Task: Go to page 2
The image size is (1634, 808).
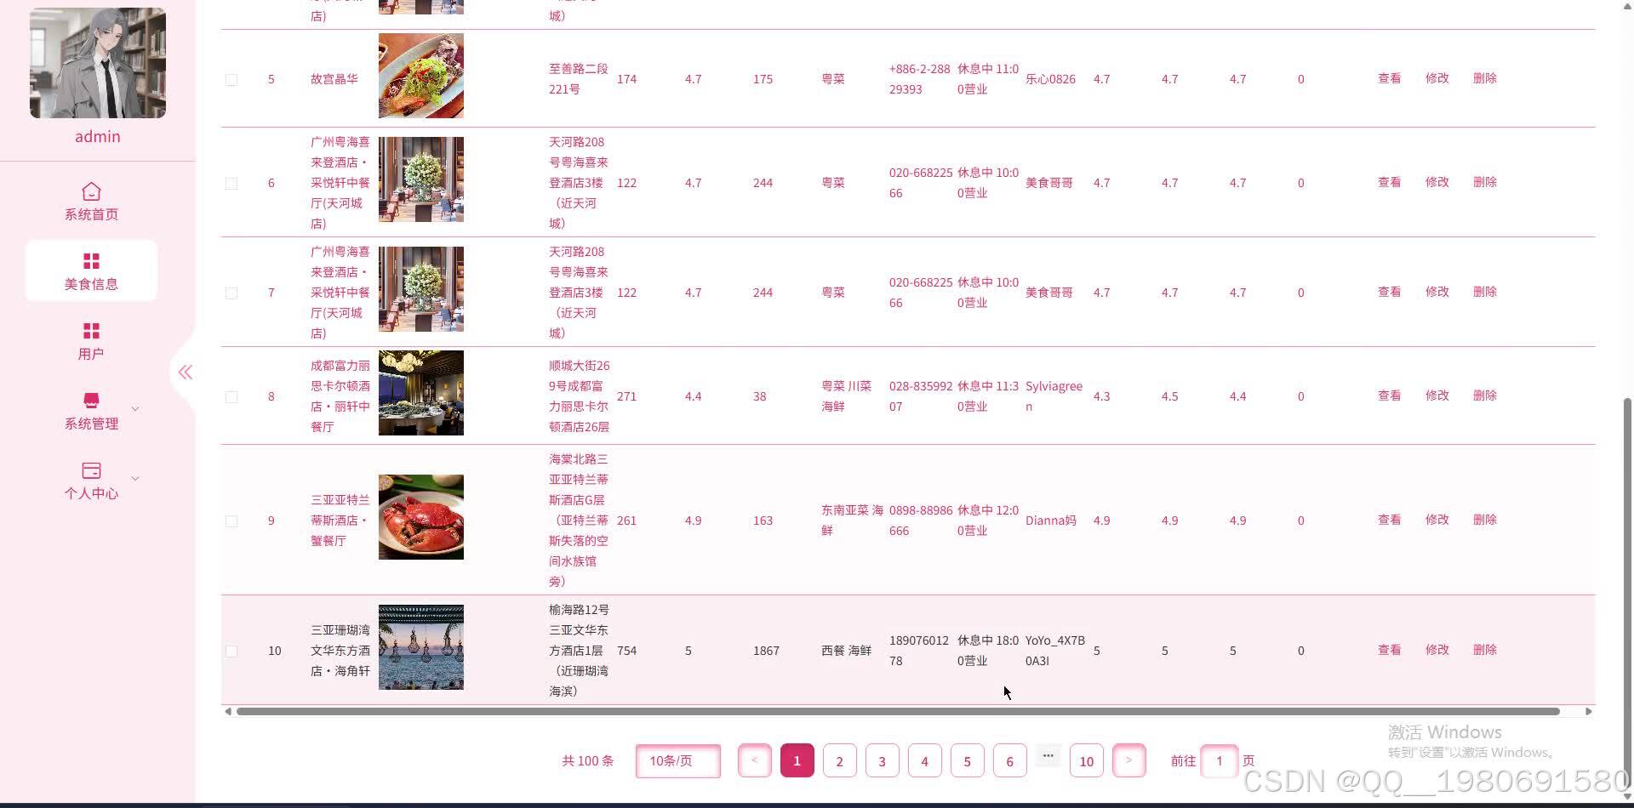Action: [839, 760]
